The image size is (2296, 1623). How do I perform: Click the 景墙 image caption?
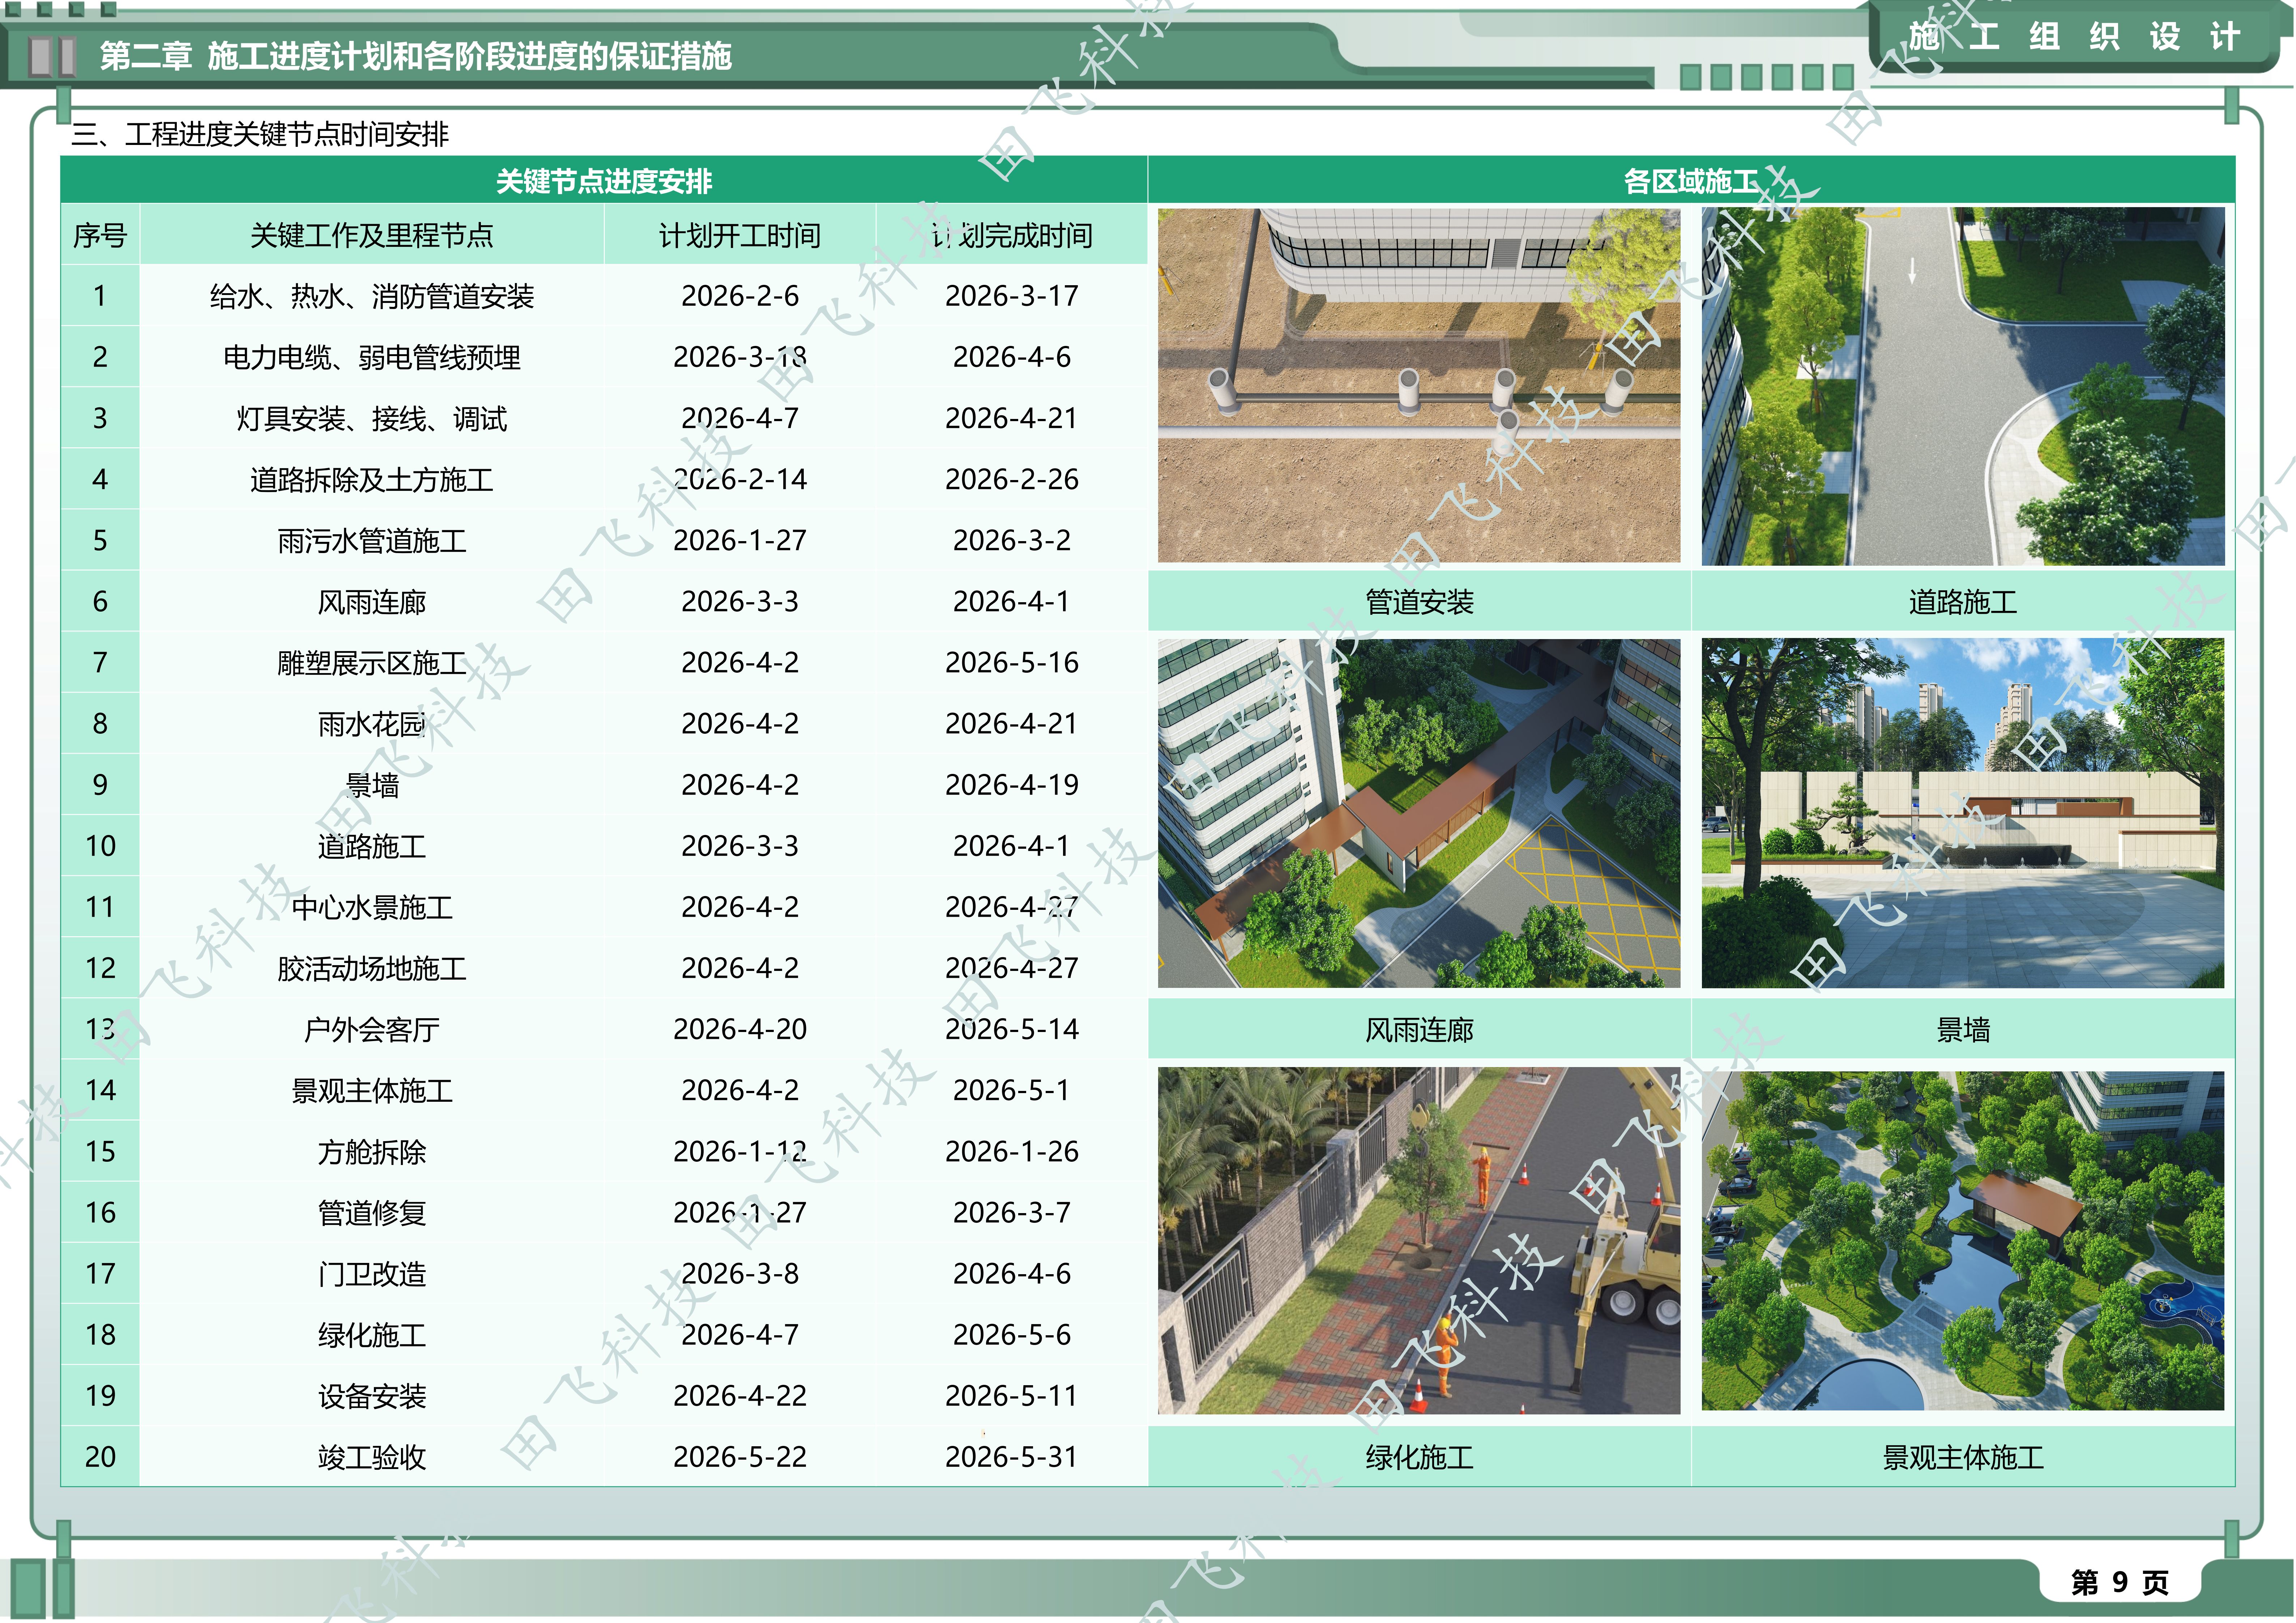pos(1963,1030)
